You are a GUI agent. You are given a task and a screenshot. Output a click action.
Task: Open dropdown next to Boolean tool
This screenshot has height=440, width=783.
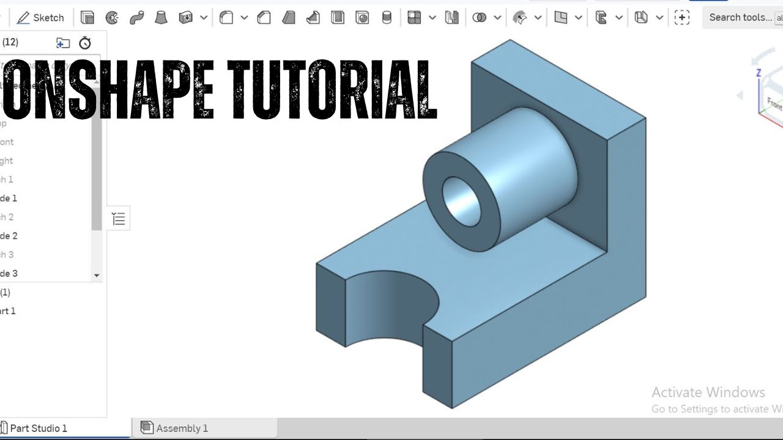pyautogui.click(x=497, y=18)
